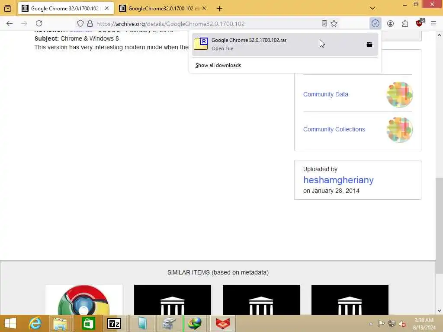
Task: Click the Community Data thumbnail image
Action: 399,95
